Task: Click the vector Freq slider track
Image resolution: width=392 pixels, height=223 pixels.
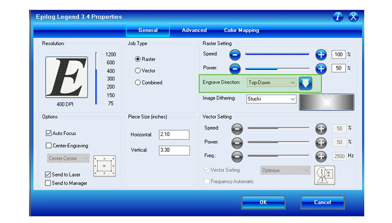Action: coord(278,156)
